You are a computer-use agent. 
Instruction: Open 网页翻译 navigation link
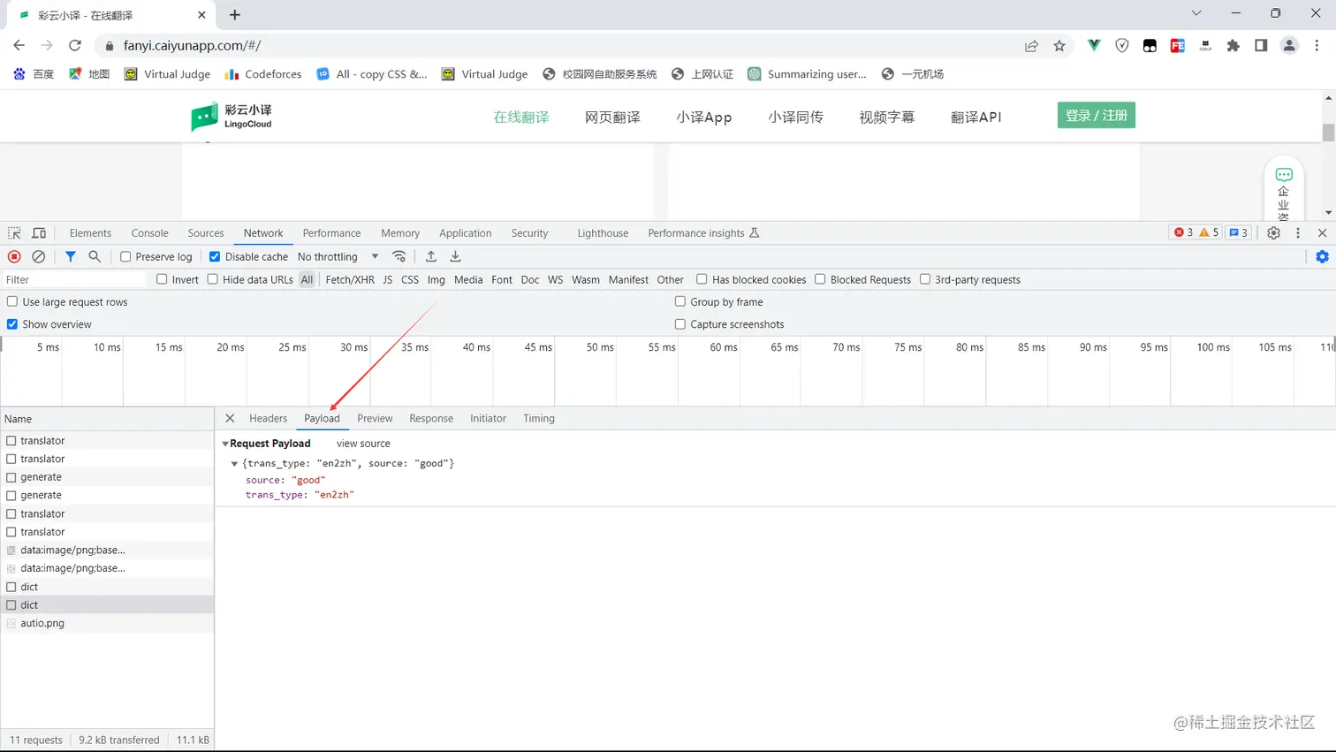click(x=612, y=117)
